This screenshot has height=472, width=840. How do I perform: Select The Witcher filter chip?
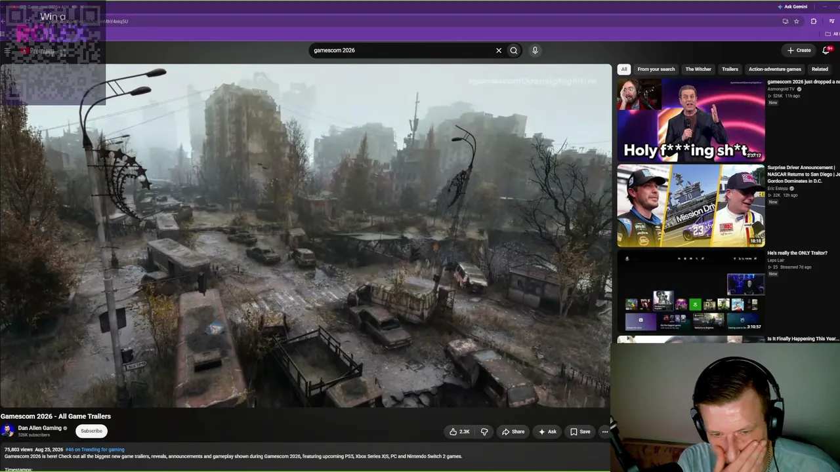(698, 69)
